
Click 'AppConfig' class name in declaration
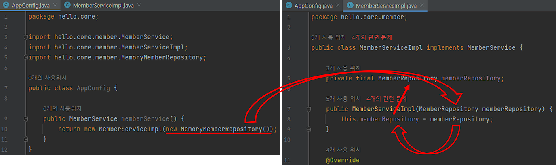pyautogui.click(x=93, y=88)
